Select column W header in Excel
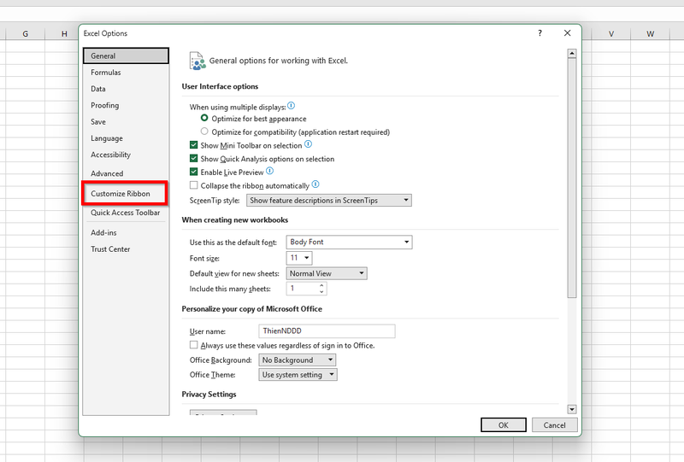684x462 pixels. 650,33
